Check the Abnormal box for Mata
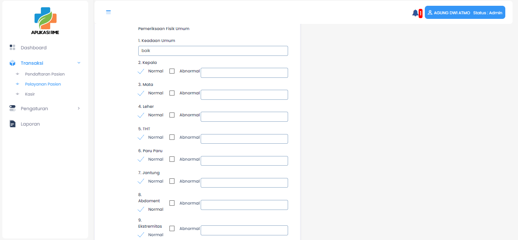The image size is (518, 240). [172, 93]
